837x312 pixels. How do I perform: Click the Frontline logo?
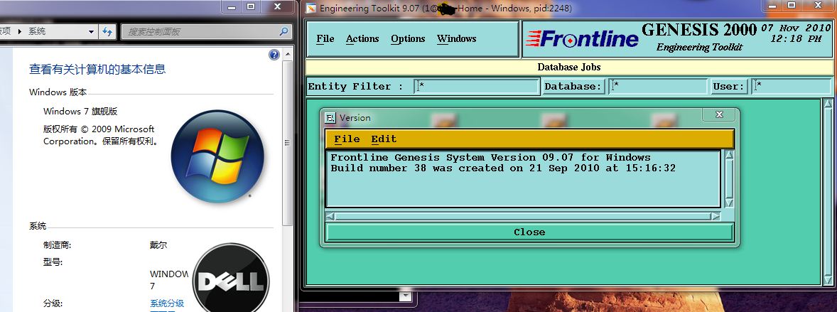pos(582,38)
